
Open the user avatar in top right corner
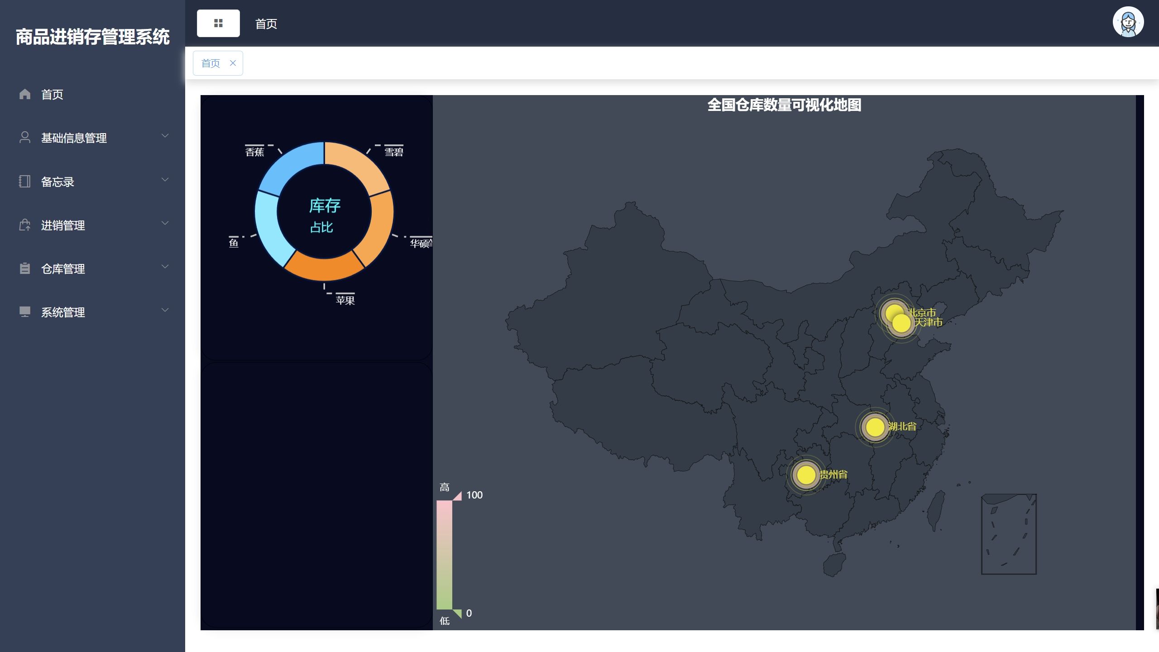pyautogui.click(x=1129, y=21)
